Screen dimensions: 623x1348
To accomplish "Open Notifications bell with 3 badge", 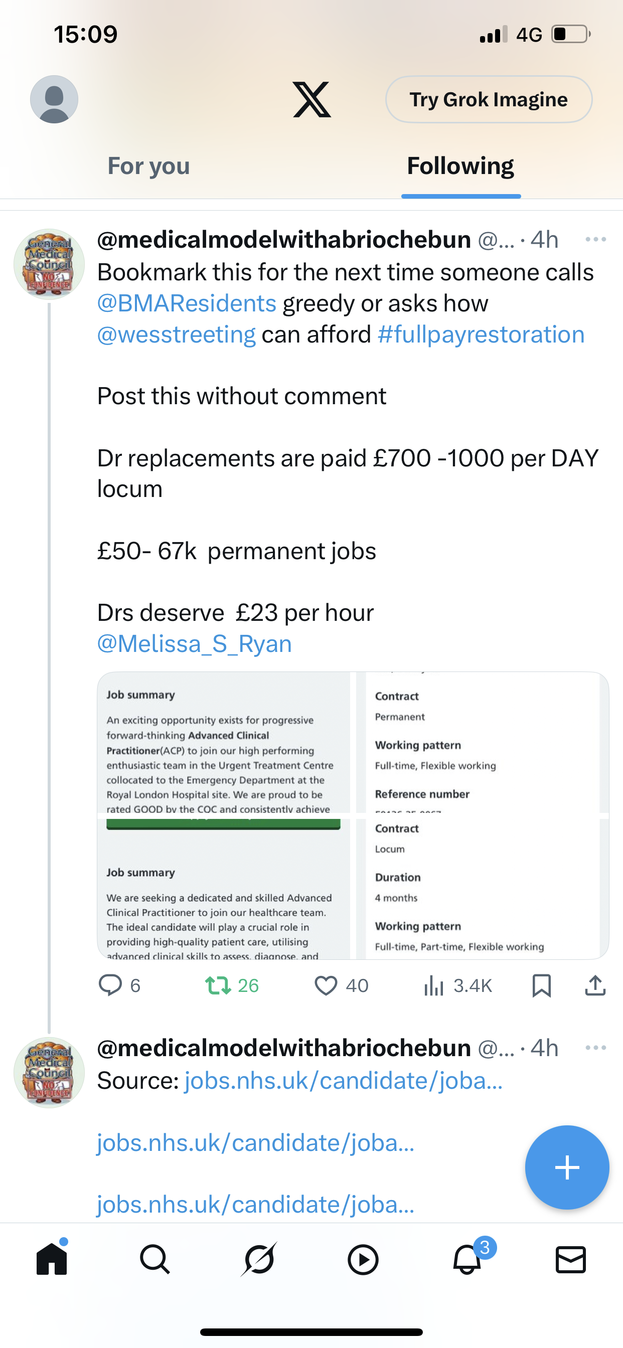I will (x=467, y=1259).
